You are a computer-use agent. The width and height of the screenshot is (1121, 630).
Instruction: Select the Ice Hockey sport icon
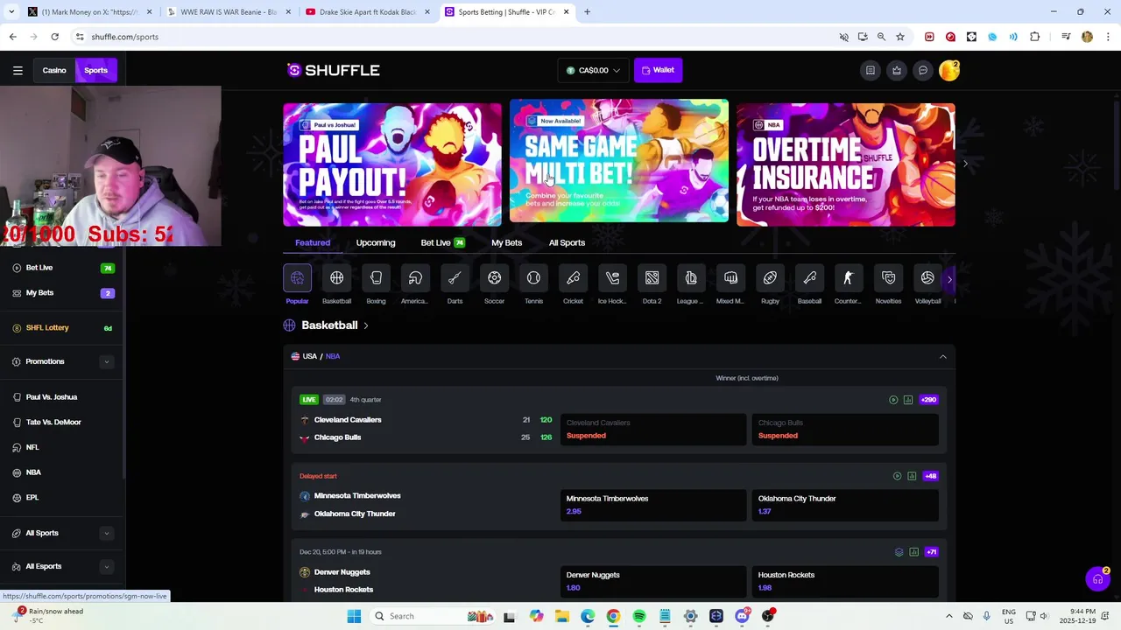pyautogui.click(x=612, y=278)
